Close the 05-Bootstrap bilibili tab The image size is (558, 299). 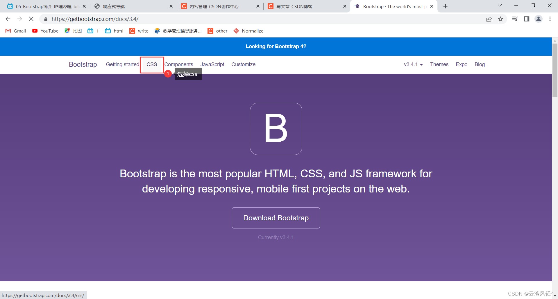[84, 6]
